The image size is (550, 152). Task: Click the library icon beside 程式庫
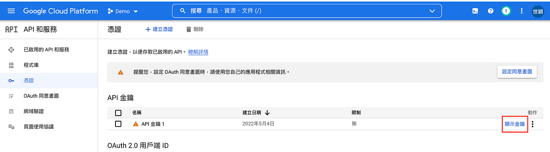tap(11, 65)
